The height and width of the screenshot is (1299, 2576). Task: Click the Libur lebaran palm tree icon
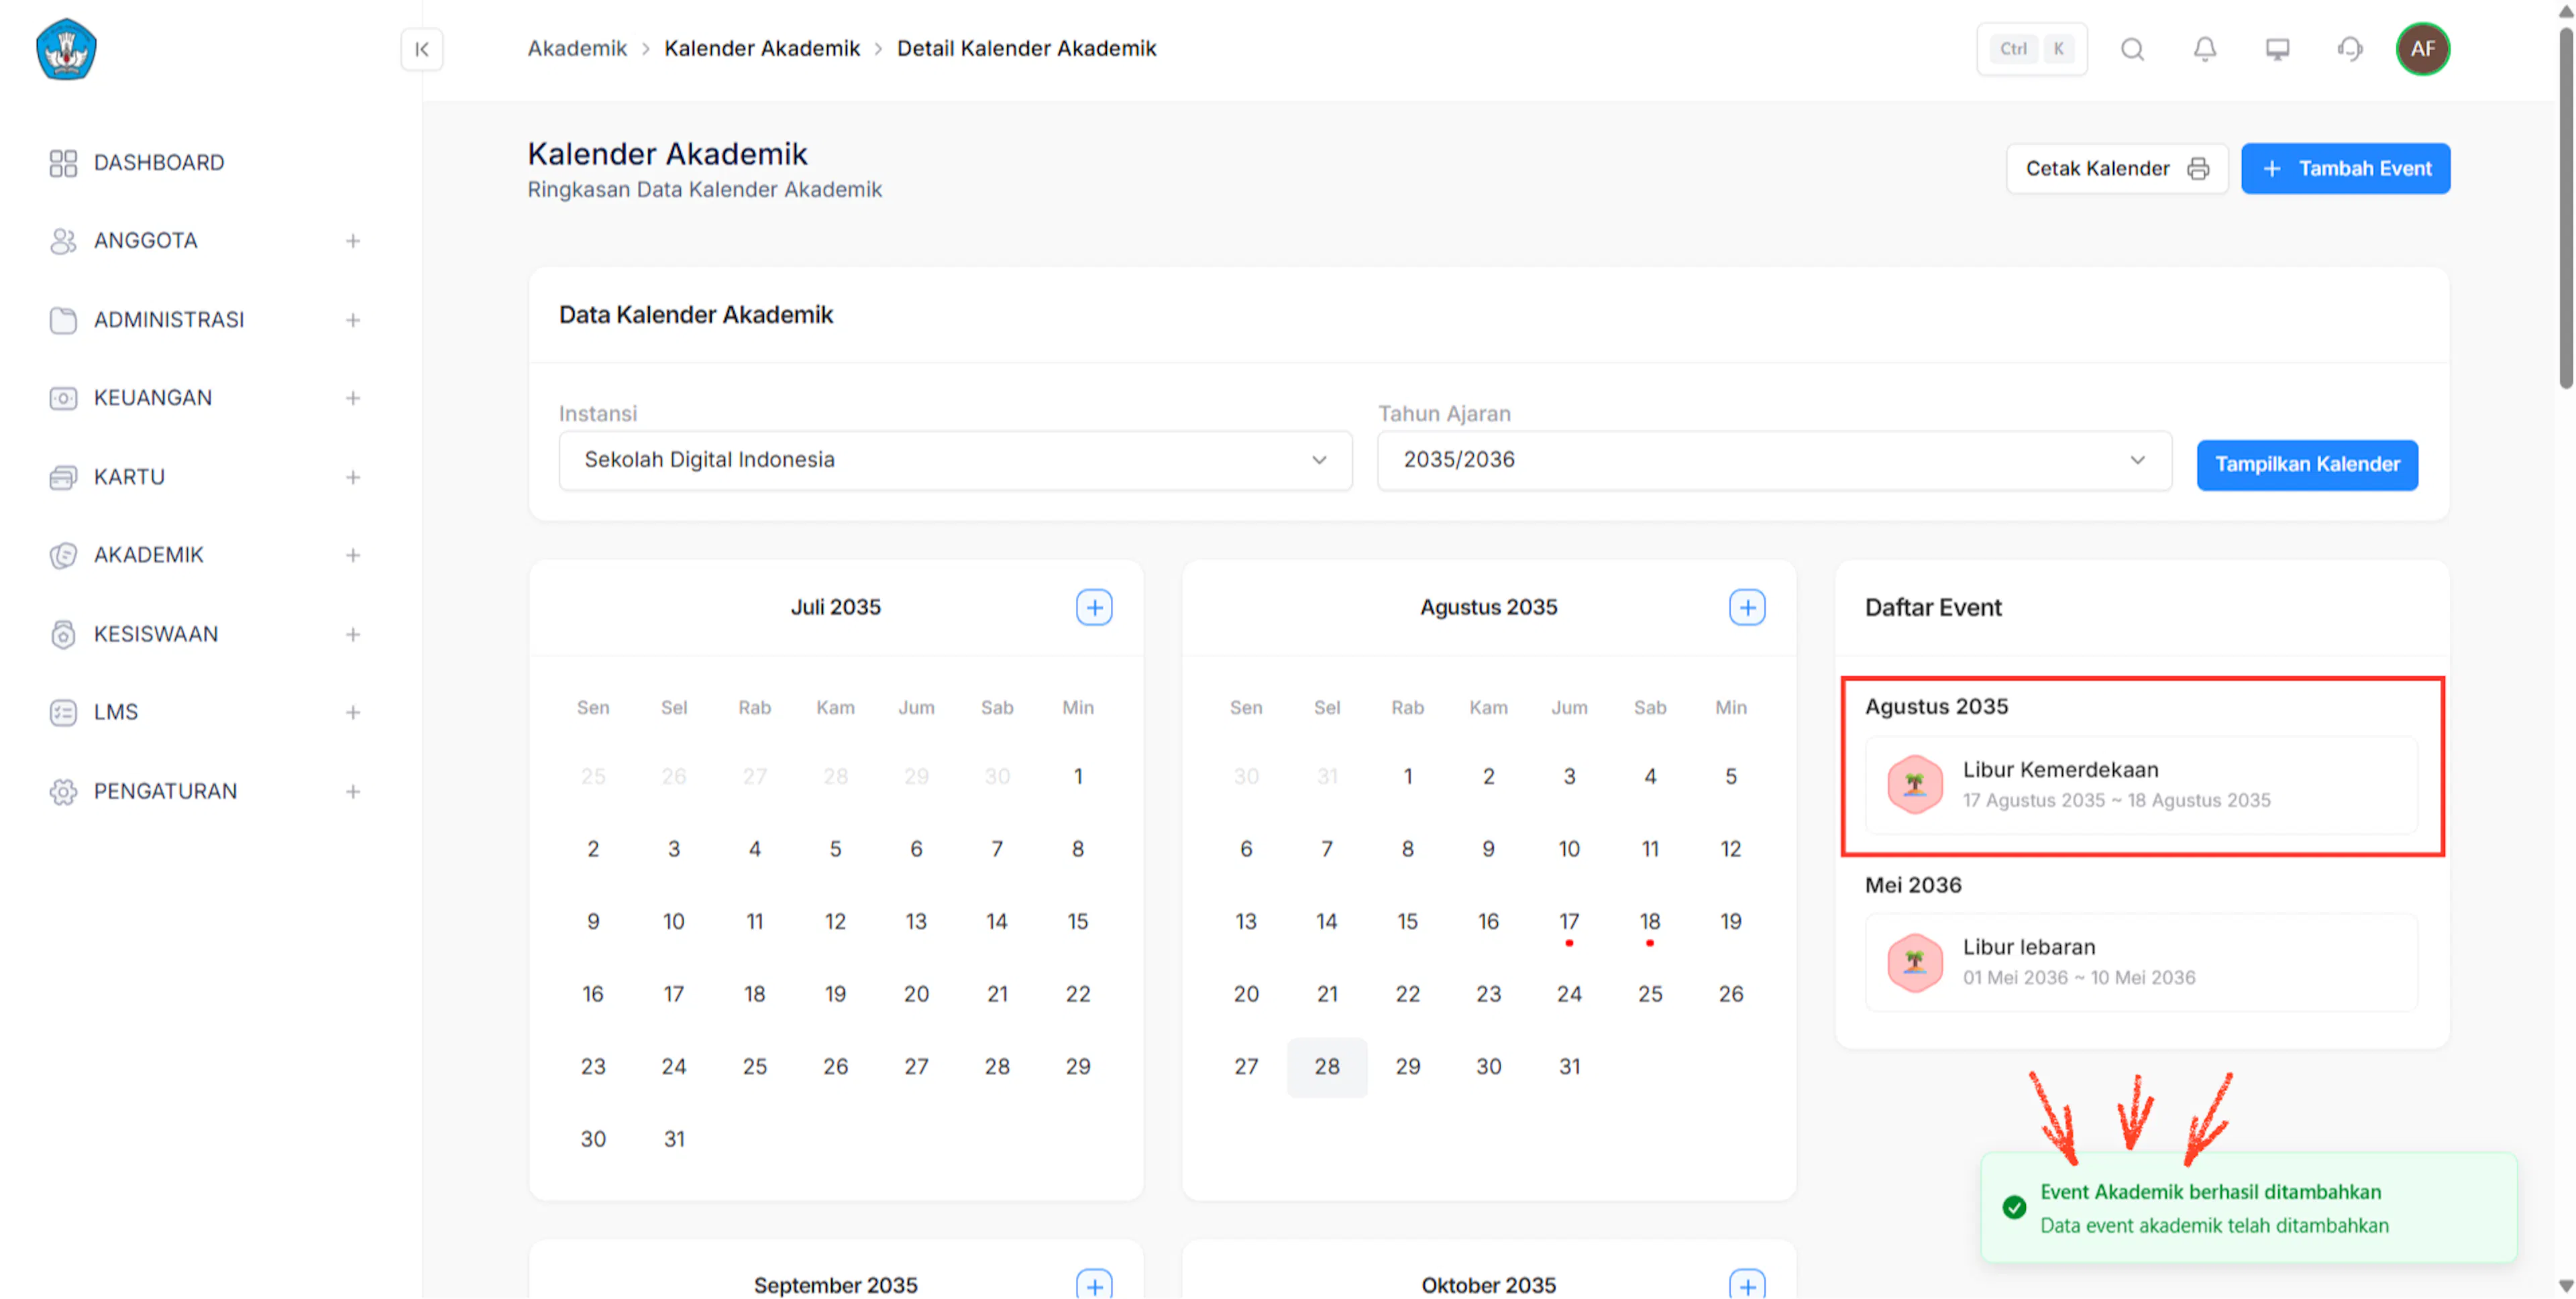pos(1914,962)
